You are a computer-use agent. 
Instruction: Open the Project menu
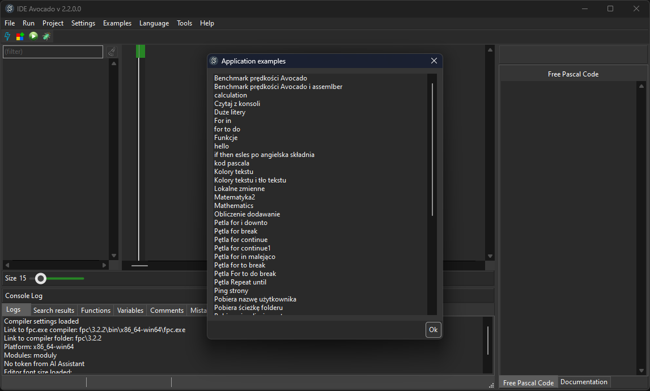tap(53, 23)
